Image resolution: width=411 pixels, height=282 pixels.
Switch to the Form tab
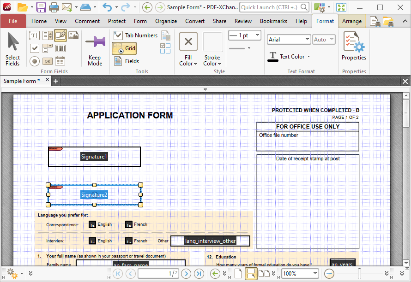(140, 21)
